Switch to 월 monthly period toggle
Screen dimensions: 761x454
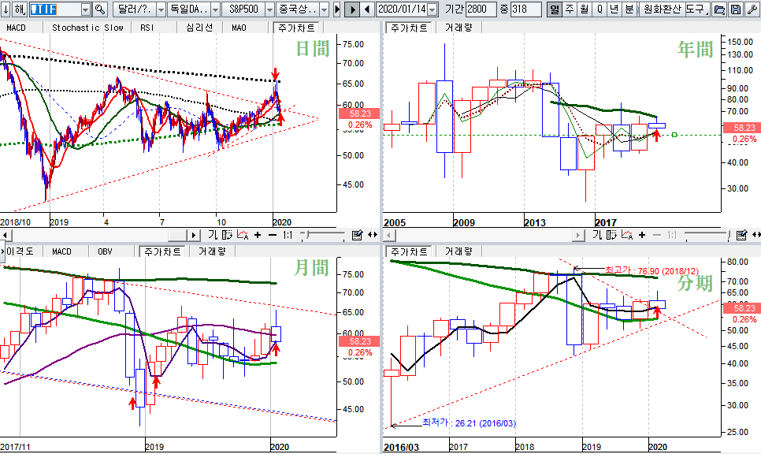(585, 9)
